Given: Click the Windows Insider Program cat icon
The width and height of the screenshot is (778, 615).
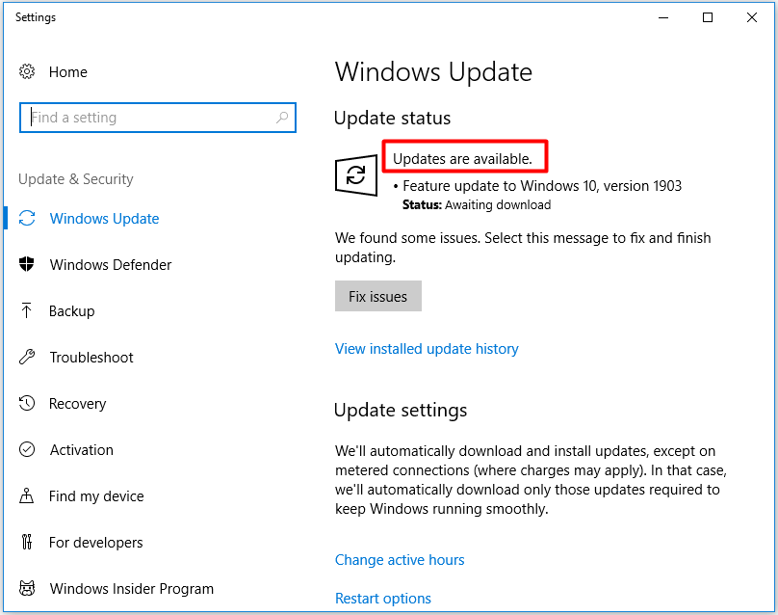Looking at the screenshot, I should coord(27,588).
